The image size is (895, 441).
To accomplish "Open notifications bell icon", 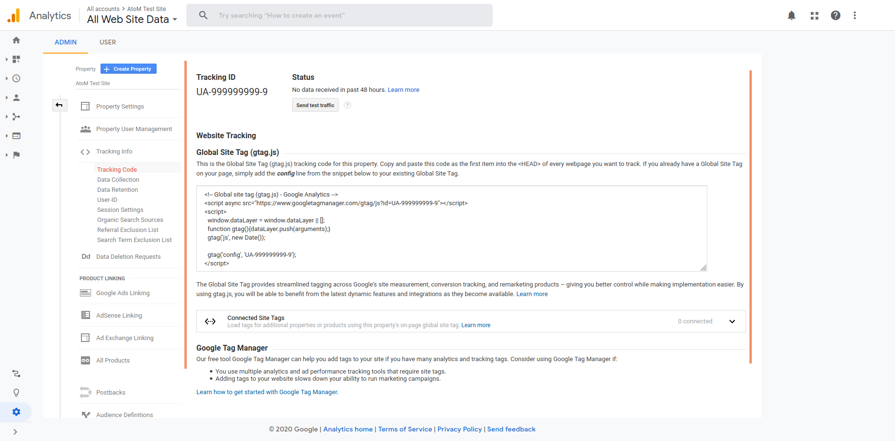I will pyautogui.click(x=792, y=15).
